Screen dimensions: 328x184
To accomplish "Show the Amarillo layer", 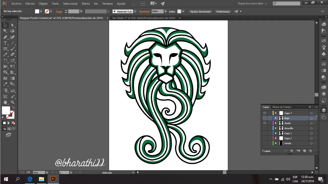I will point(264,128).
